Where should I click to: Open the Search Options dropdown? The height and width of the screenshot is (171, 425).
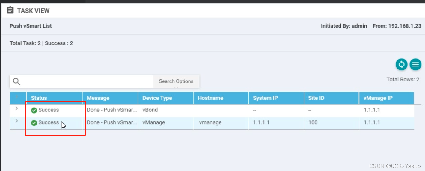[176, 81]
